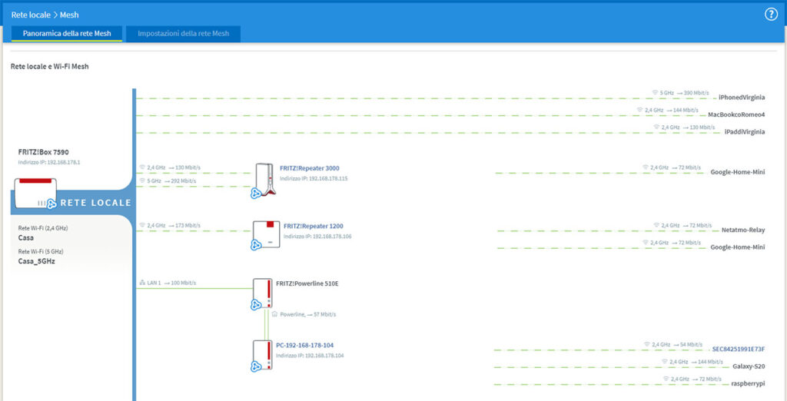Screen dimensions: 787x401
Task: Click the FRITZ!Box 7590 router icon
Action: tap(35, 193)
